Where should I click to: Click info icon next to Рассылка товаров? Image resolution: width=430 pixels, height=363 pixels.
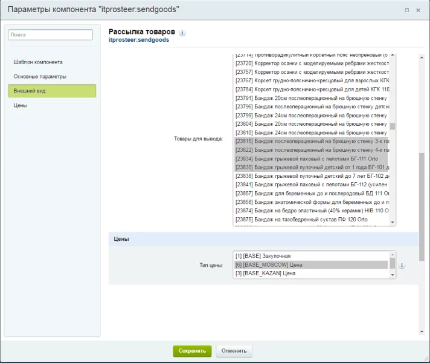(x=182, y=33)
